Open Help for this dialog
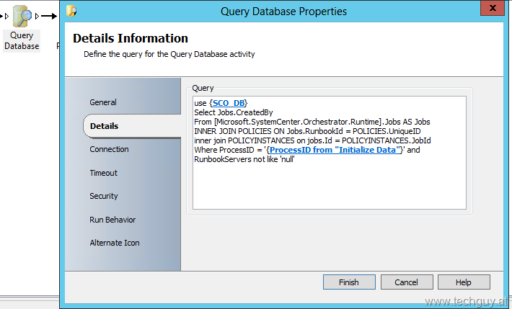 (x=464, y=282)
